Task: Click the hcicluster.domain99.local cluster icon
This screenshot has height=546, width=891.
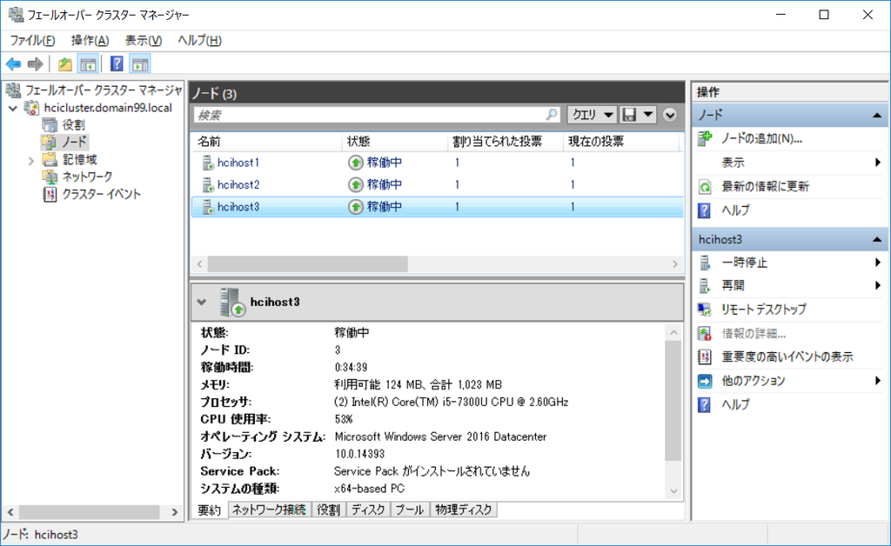Action: click(x=32, y=108)
